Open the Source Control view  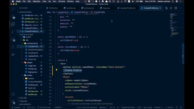click(x=13, y=17)
